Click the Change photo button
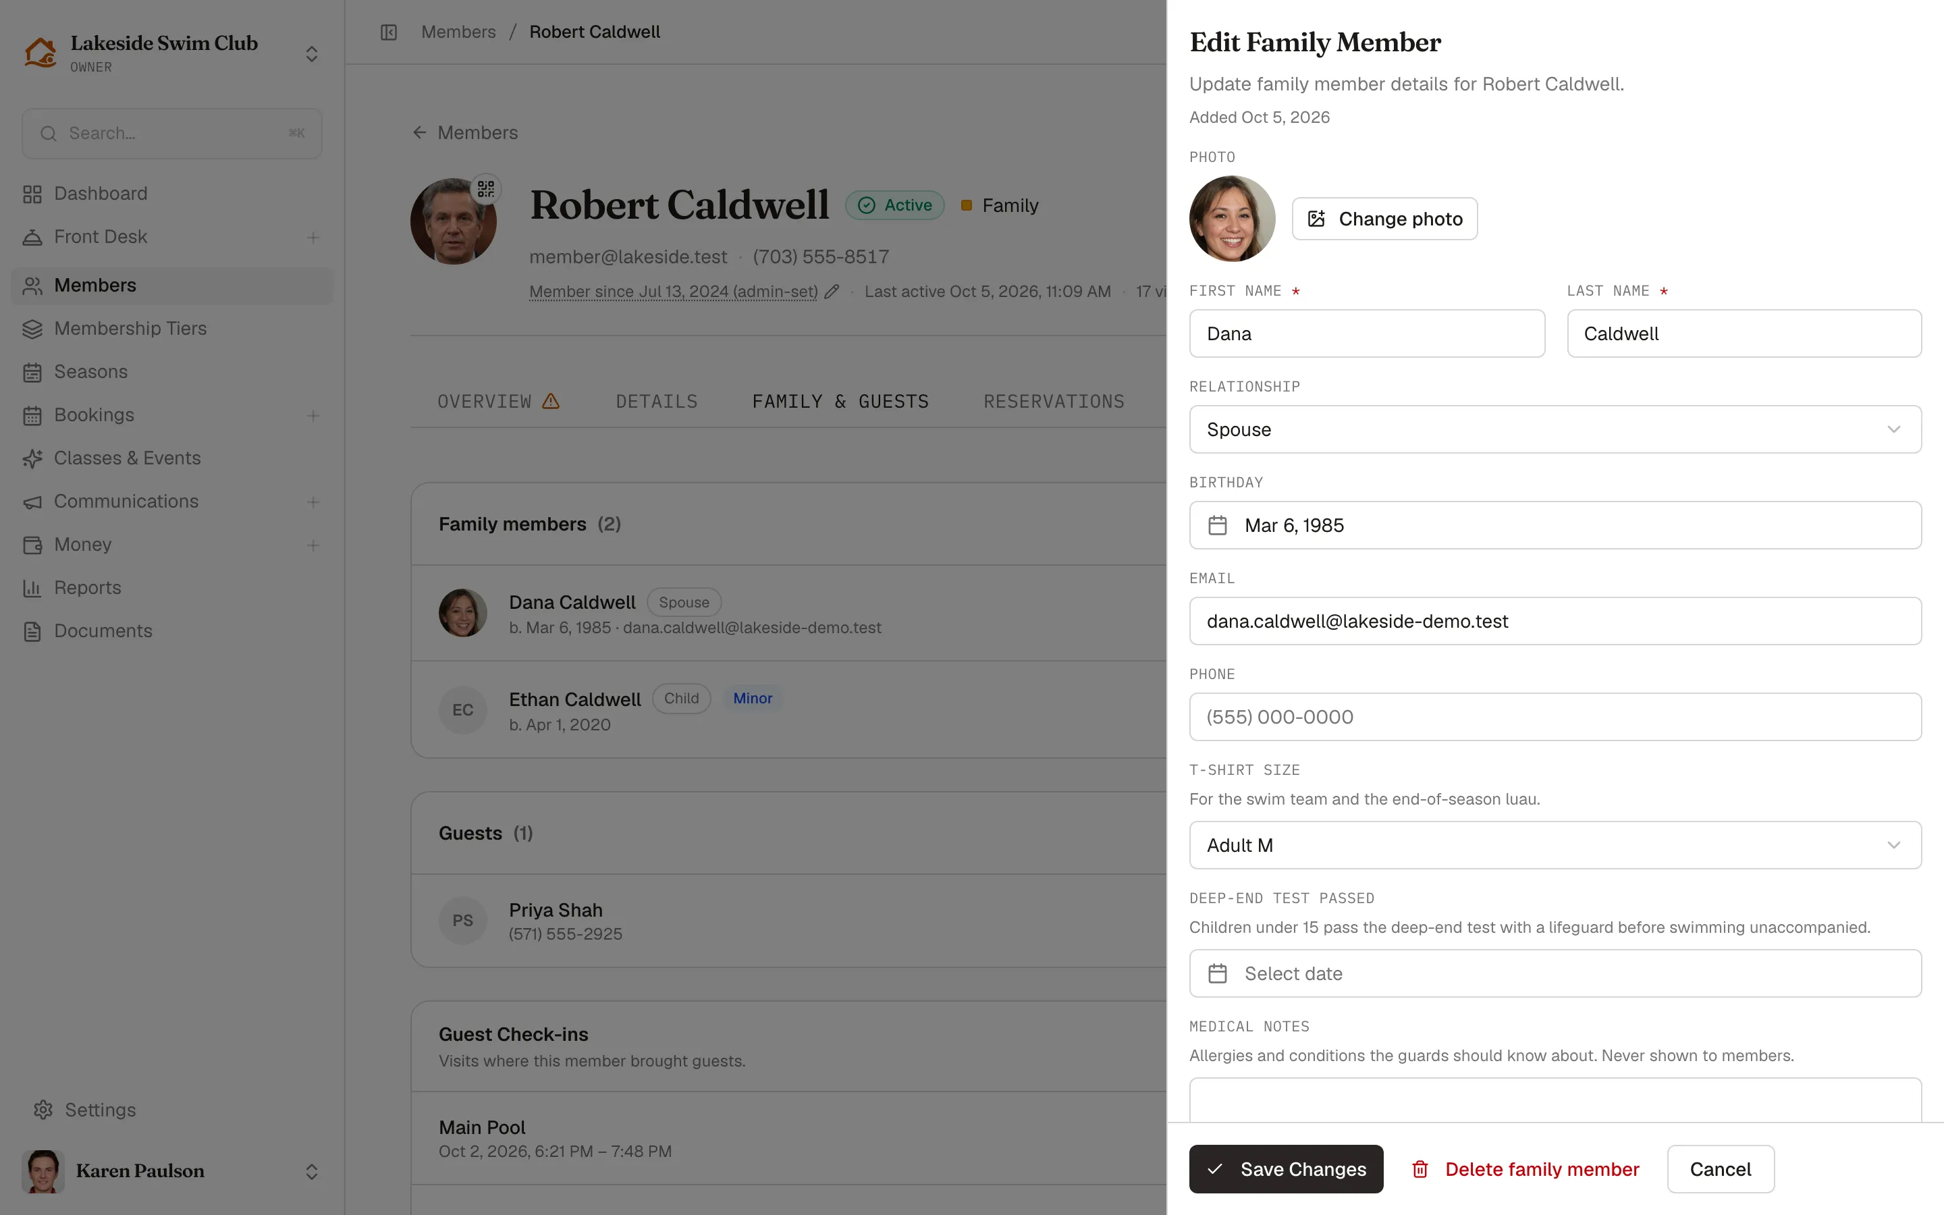 [1384, 219]
